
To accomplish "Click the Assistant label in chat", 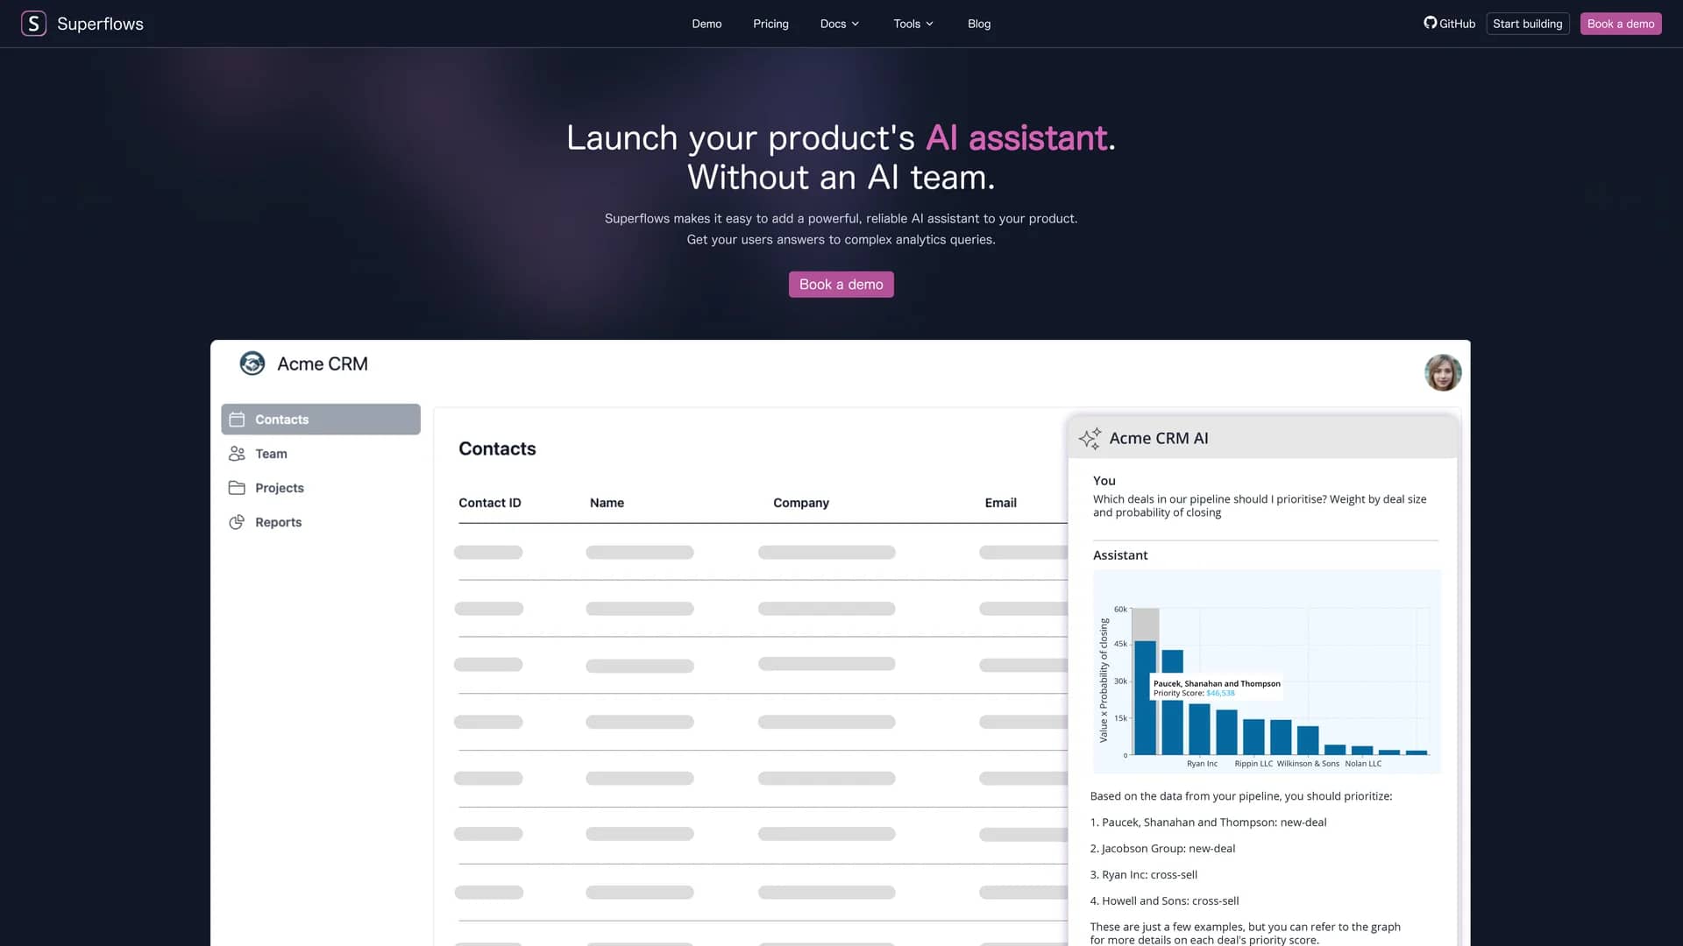I will [x=1120, y=555].
